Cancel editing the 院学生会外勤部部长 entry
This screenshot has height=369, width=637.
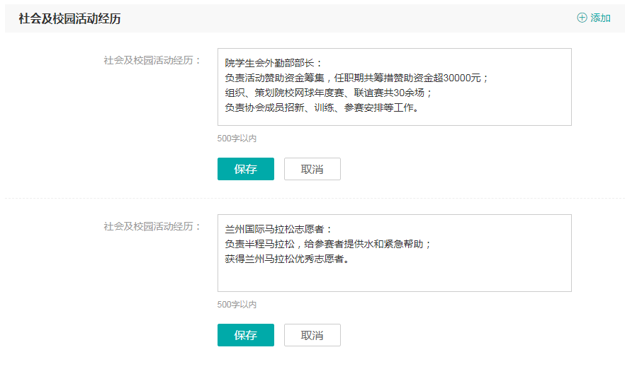(x=312, y=169)
